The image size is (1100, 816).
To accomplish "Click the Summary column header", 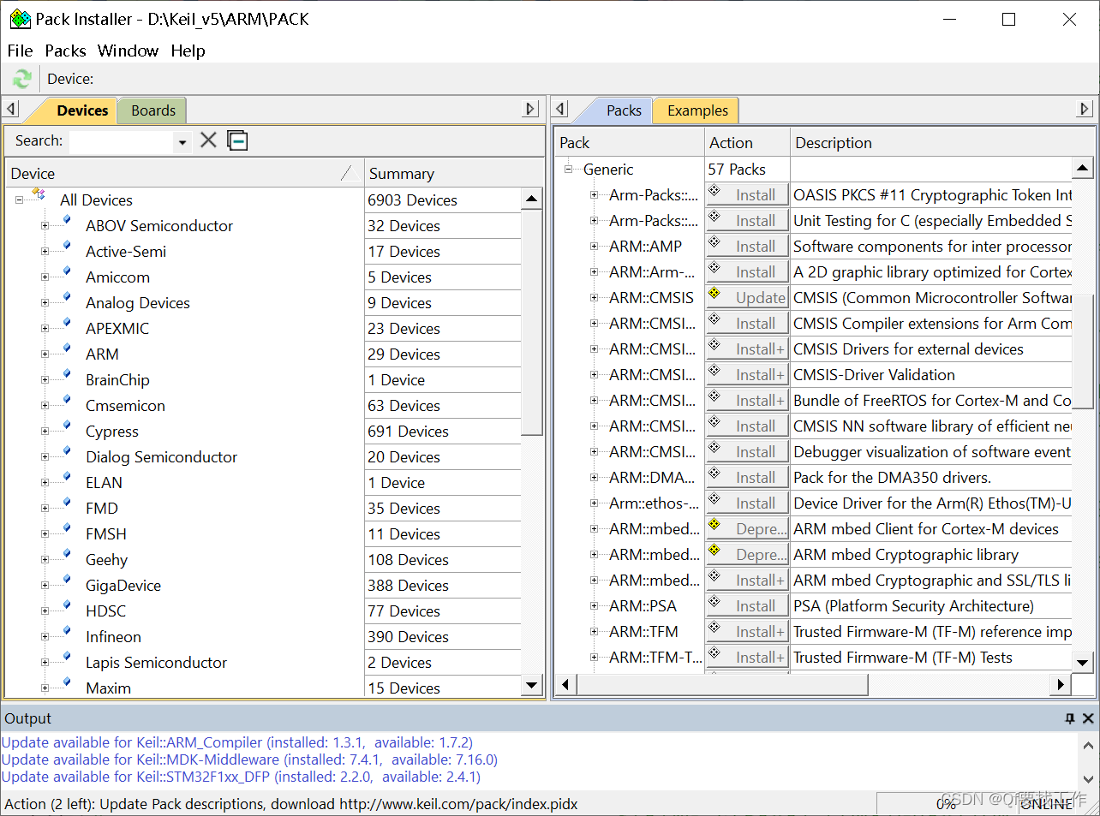I will coord(454,173).
